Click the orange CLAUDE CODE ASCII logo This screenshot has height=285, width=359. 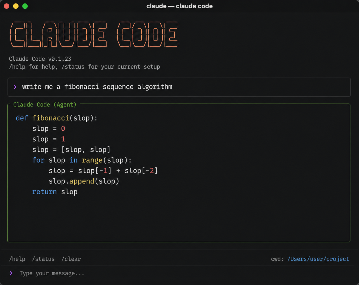pyautogui.click(x=94, y=35)
